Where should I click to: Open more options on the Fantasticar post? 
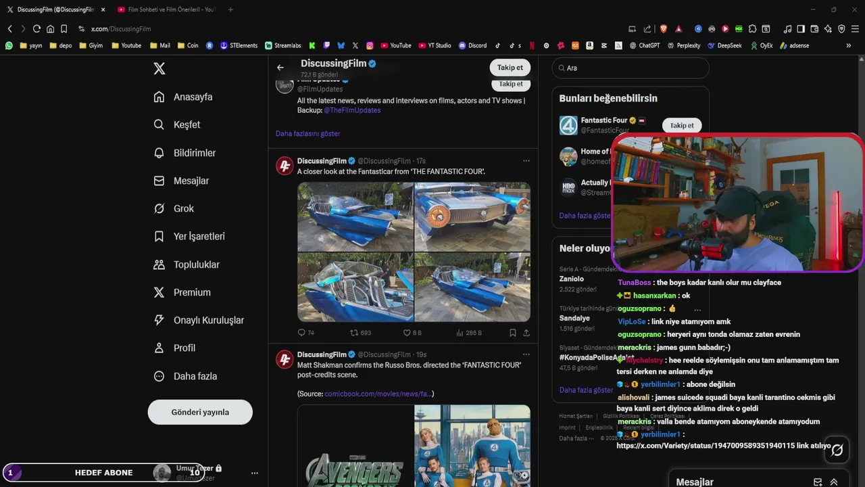coord(526,161)
